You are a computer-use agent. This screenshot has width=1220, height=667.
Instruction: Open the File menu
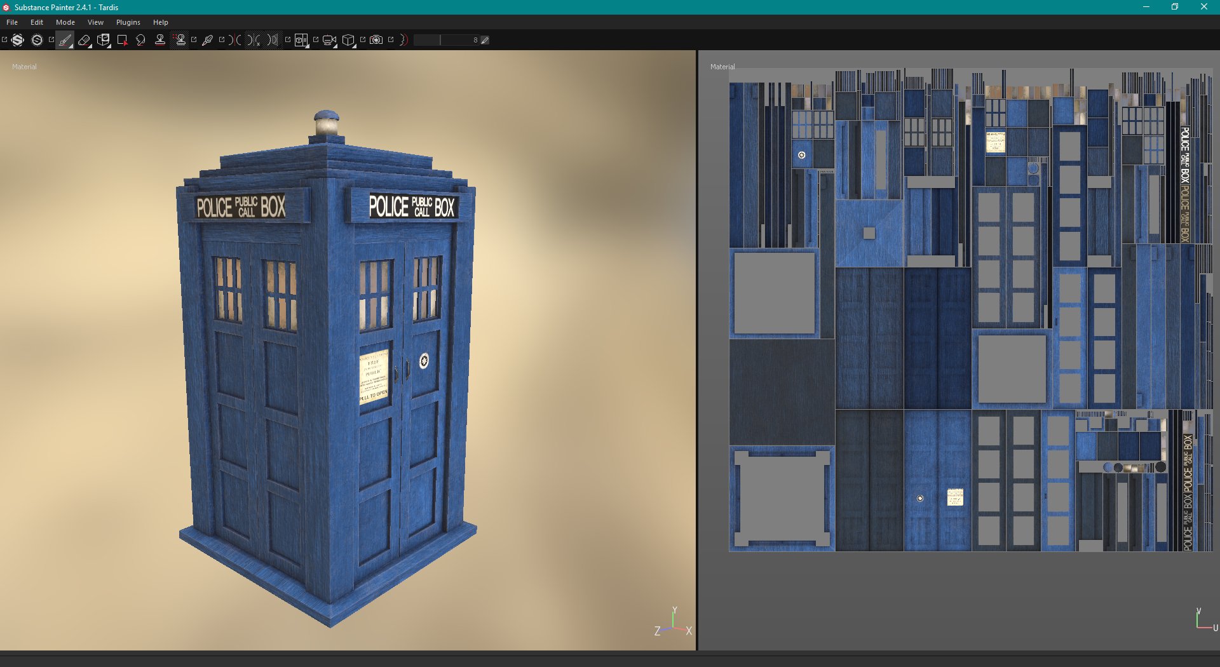(x=11, y=22)
